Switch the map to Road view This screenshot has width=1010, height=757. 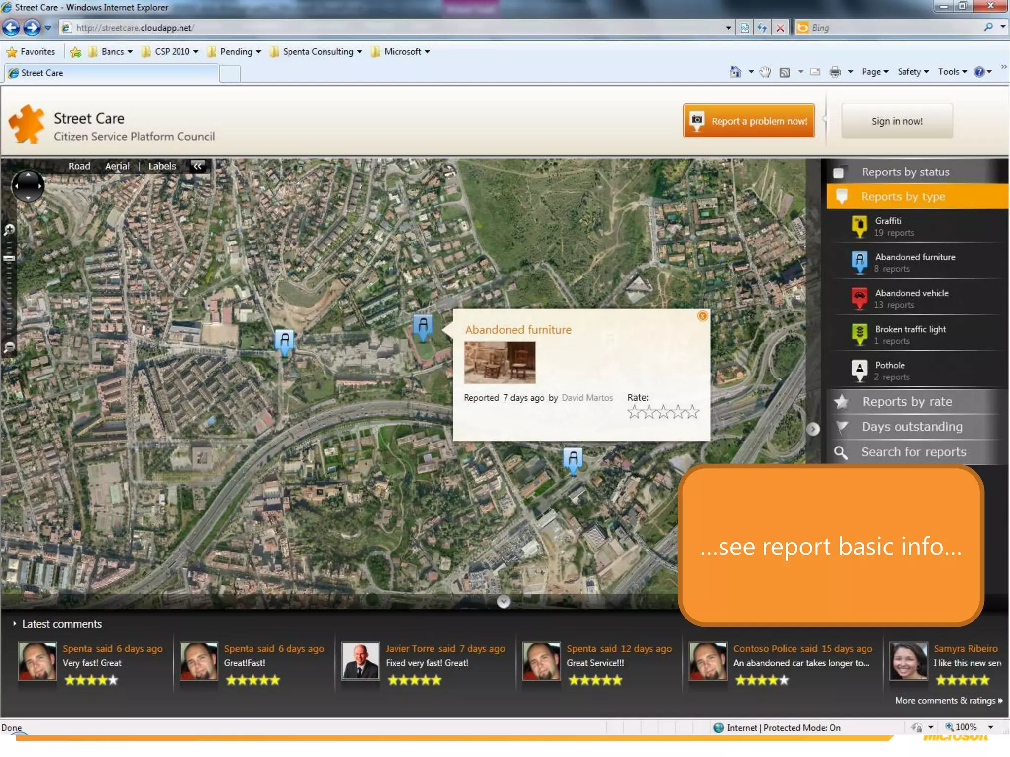79,166
